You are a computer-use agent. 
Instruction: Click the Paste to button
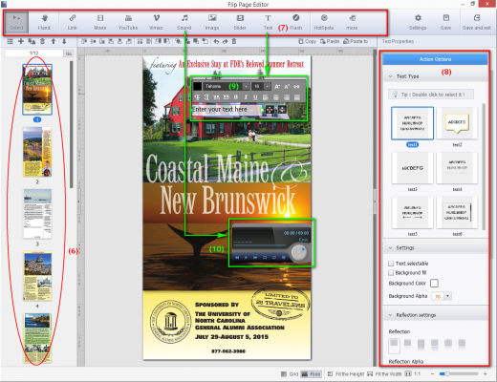coord(356,41)
